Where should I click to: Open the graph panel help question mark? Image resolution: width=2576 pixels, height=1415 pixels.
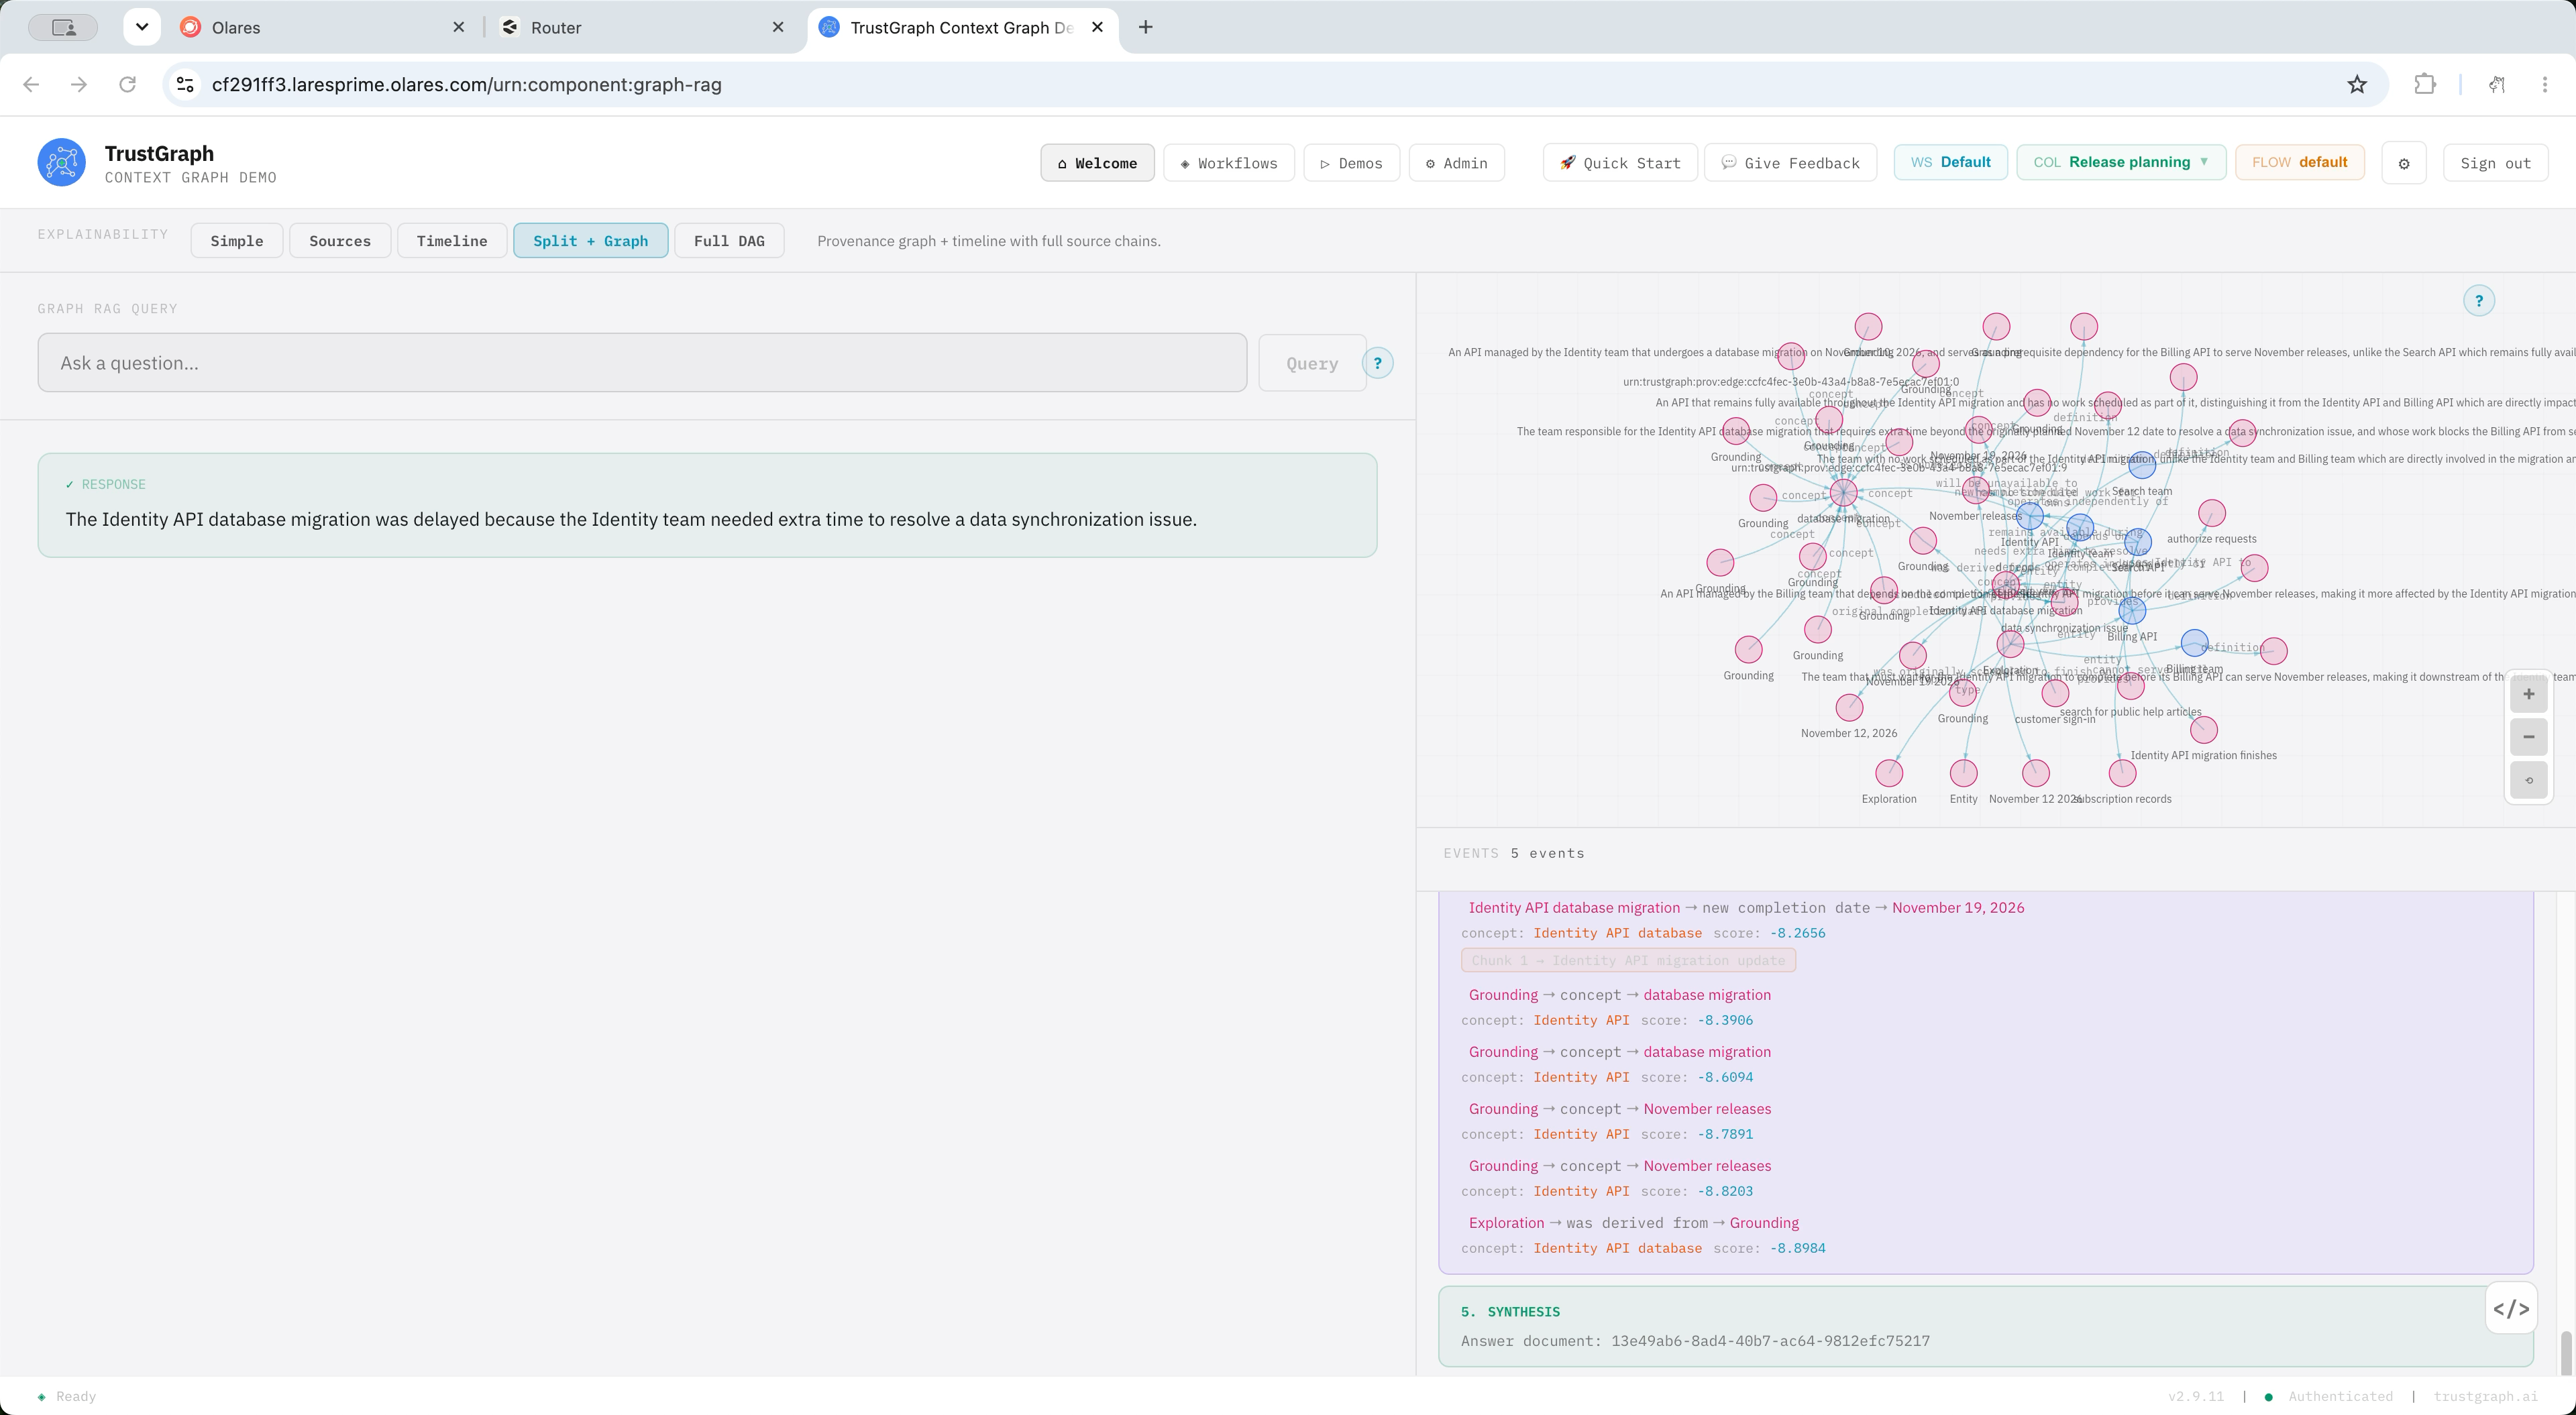[2479, 301]
